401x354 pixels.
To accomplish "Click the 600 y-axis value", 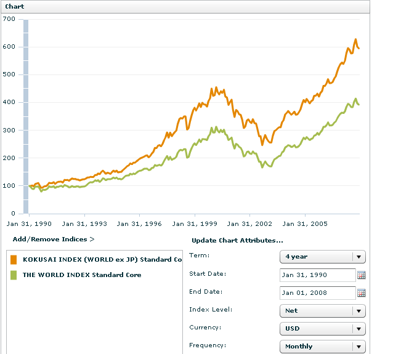I will coord(9,47).
